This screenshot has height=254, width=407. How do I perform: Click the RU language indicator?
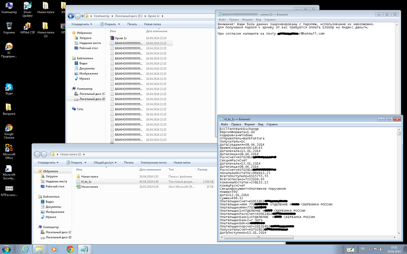click(x=363, y=249)
